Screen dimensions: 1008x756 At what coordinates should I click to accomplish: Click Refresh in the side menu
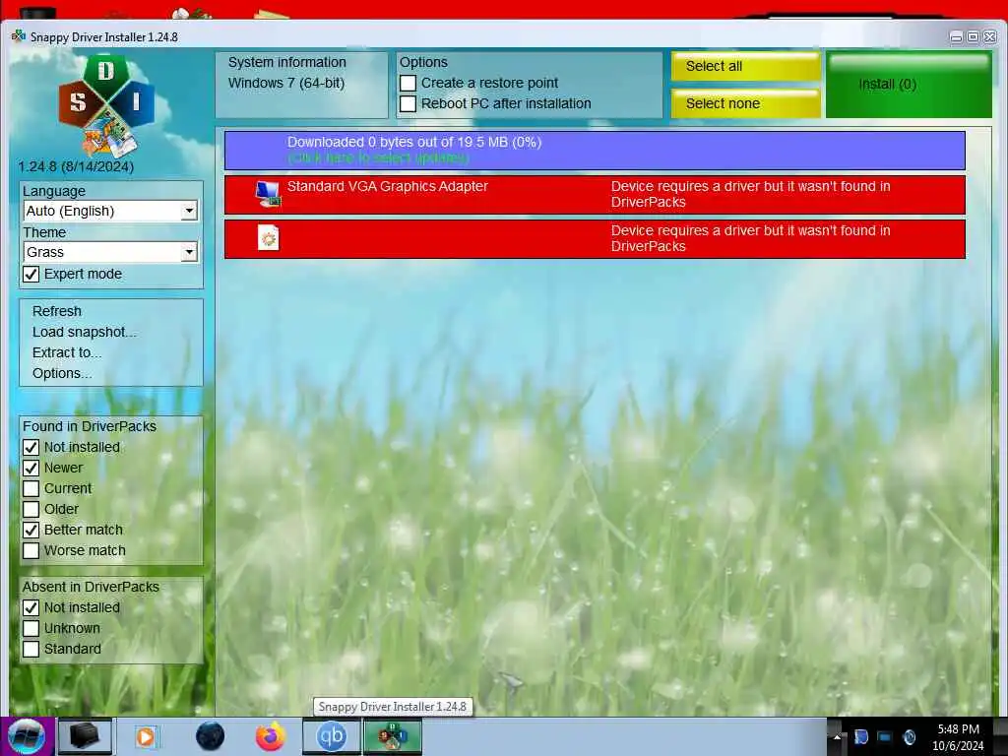(57, 311)
